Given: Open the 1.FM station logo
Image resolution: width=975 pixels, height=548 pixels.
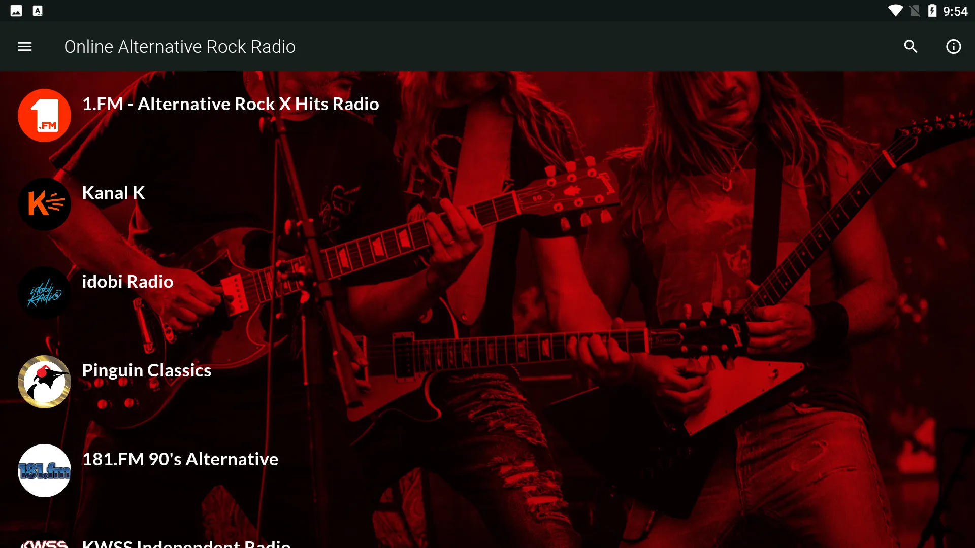Looking at the screenshot, I should tap(44, 115).
